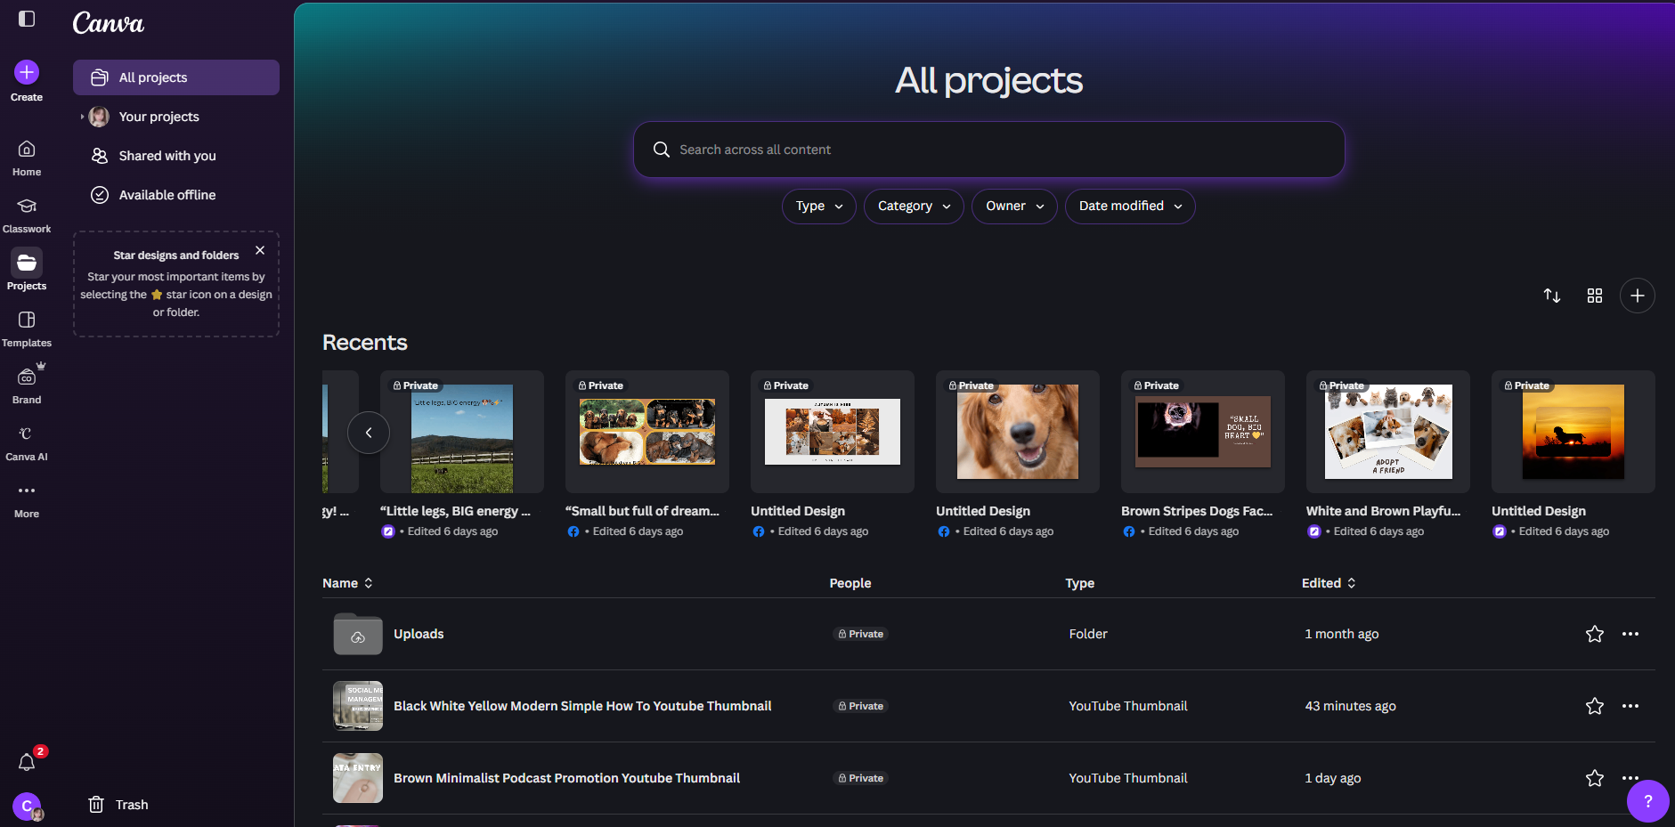Open Canva AI
Screen dimensions: 1675x827
pyautogui.click(x=27, y=443)
